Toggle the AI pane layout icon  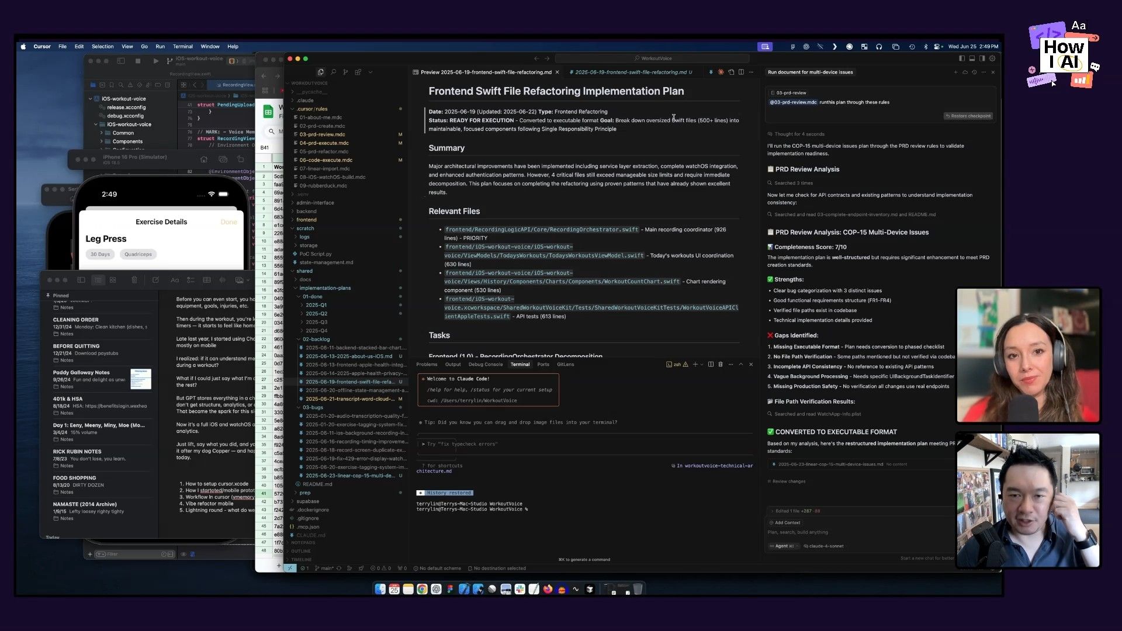[x=982, y=58]
